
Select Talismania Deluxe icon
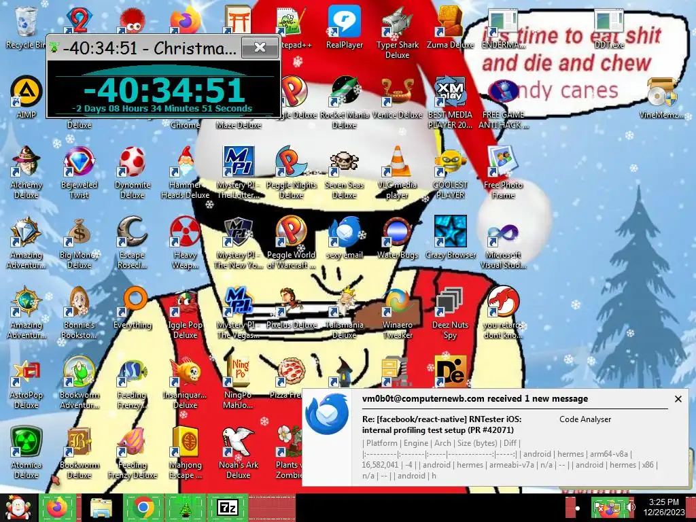pyautogui.click(x=344, y=302)
